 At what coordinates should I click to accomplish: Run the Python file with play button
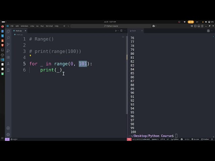116,31
